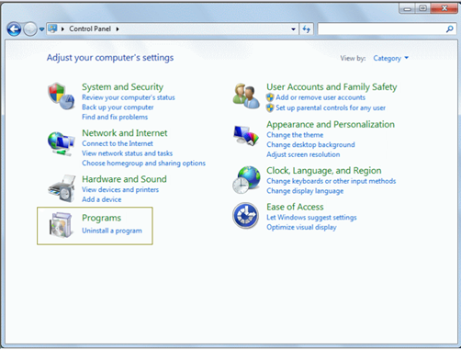The width and height of the screenshot is (461, 350).
Task: Click Change desktop background link
Action: pos(310,145)
